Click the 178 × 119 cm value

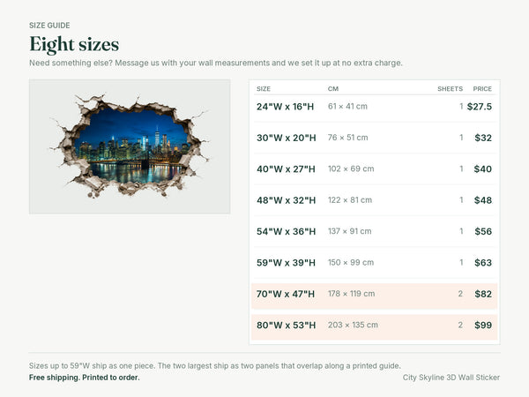click(351, 294)
